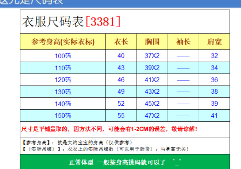Click the 肩宽 column header
The image size is (241, 169).
214,42
